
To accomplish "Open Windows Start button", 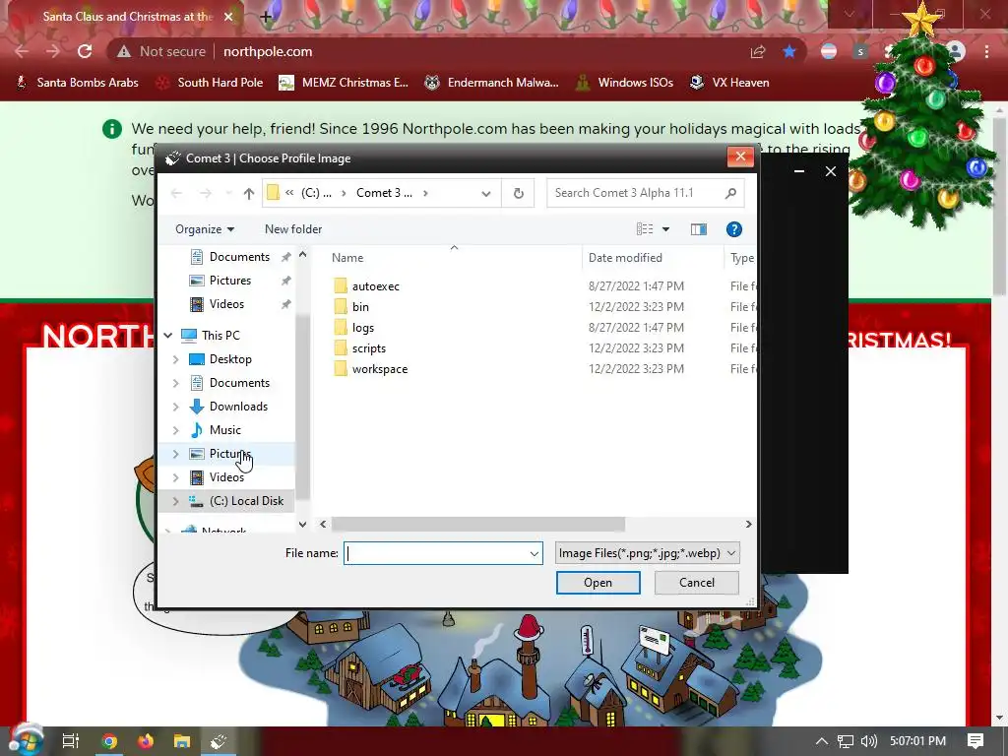I will pos(27,740).
